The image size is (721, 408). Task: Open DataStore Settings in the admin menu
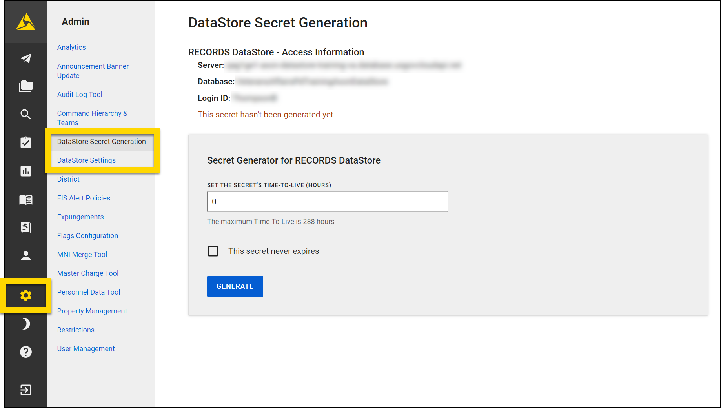click(x=86, y=160)
